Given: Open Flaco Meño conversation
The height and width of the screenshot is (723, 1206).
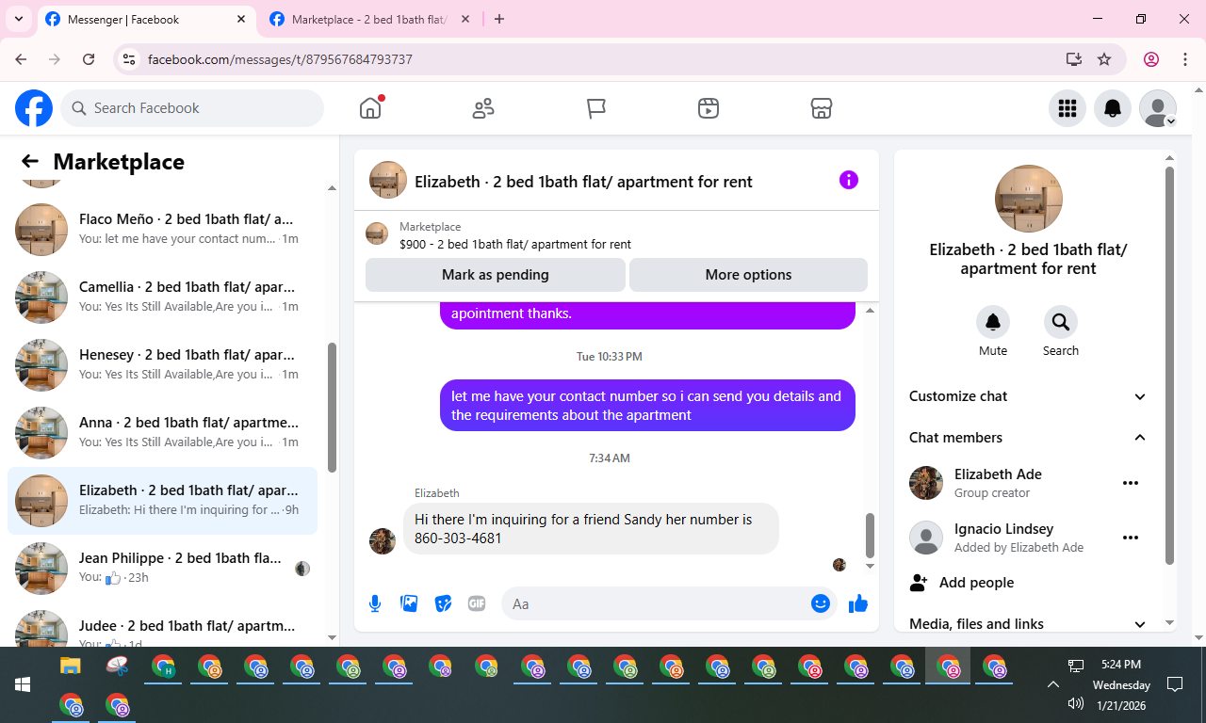Looking at the screenshot, I should point(163,229).
